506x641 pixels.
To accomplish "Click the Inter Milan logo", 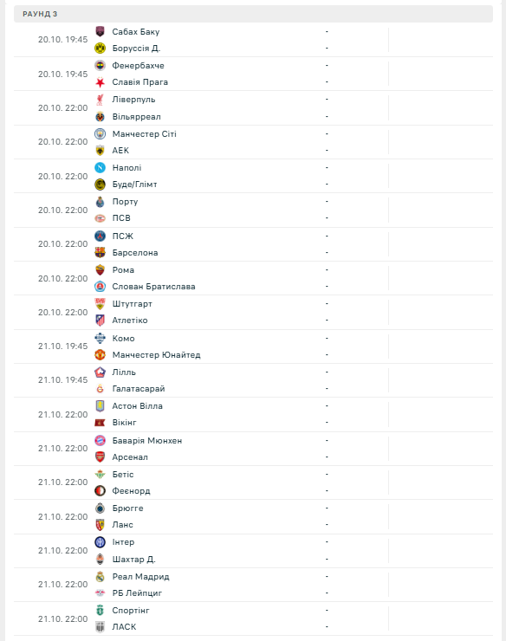I will point(100,542).
